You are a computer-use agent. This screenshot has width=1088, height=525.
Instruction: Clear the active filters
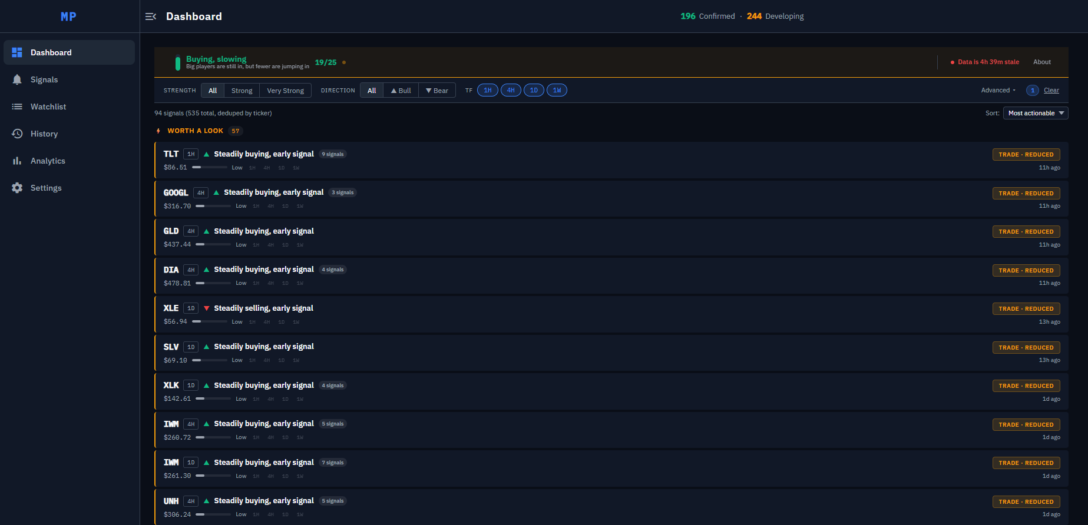pyautogui.click(x=1051, y=91)
